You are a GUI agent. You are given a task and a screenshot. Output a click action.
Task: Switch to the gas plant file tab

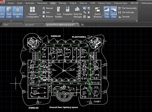click(x=30, y=25)
